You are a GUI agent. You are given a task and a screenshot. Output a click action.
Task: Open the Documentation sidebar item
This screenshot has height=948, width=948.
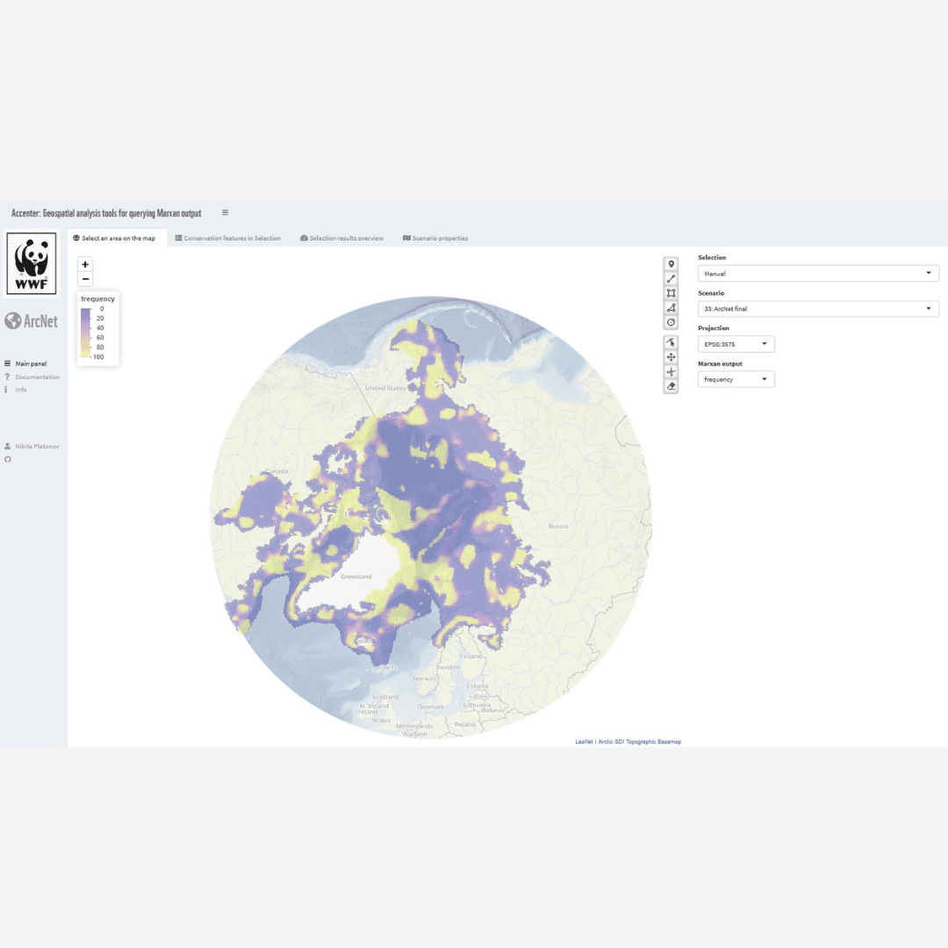(37, 377)
